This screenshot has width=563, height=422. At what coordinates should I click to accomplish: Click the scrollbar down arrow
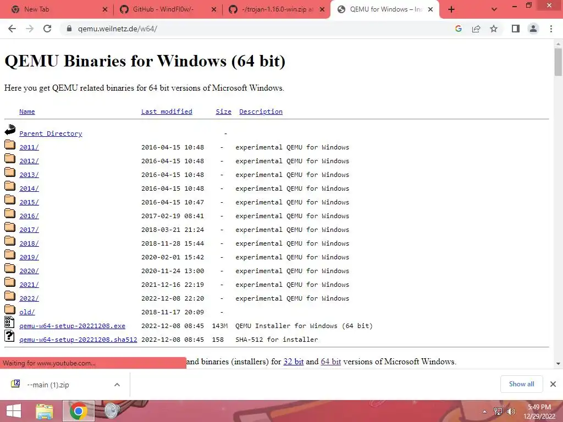(558, 364)
